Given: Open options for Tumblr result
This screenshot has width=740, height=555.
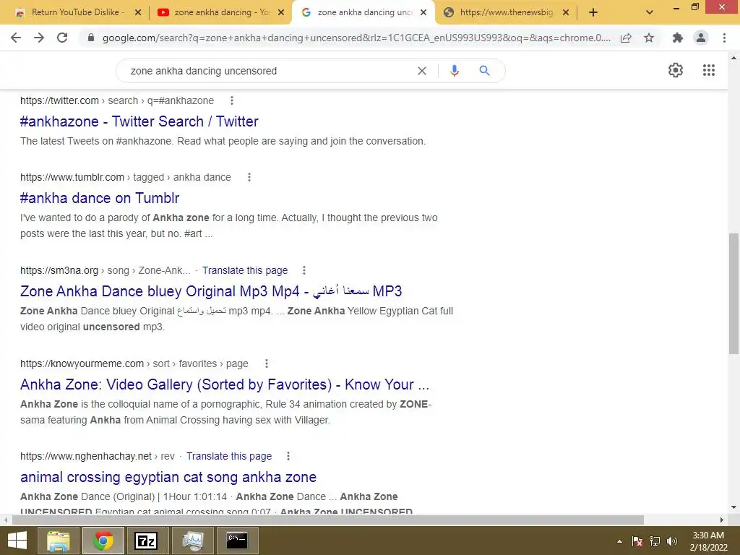Looking at the screenshot, I should tap(249, 177).
